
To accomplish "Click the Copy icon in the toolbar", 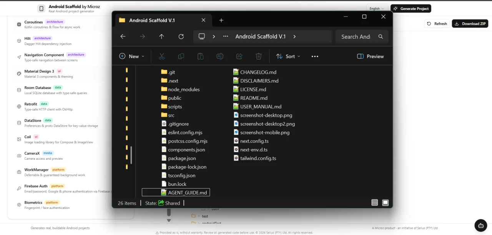I will click(x=181, y=56).
